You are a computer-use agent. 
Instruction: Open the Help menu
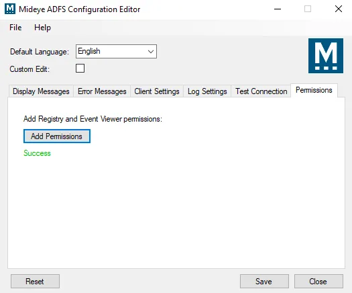coord(42,28)
